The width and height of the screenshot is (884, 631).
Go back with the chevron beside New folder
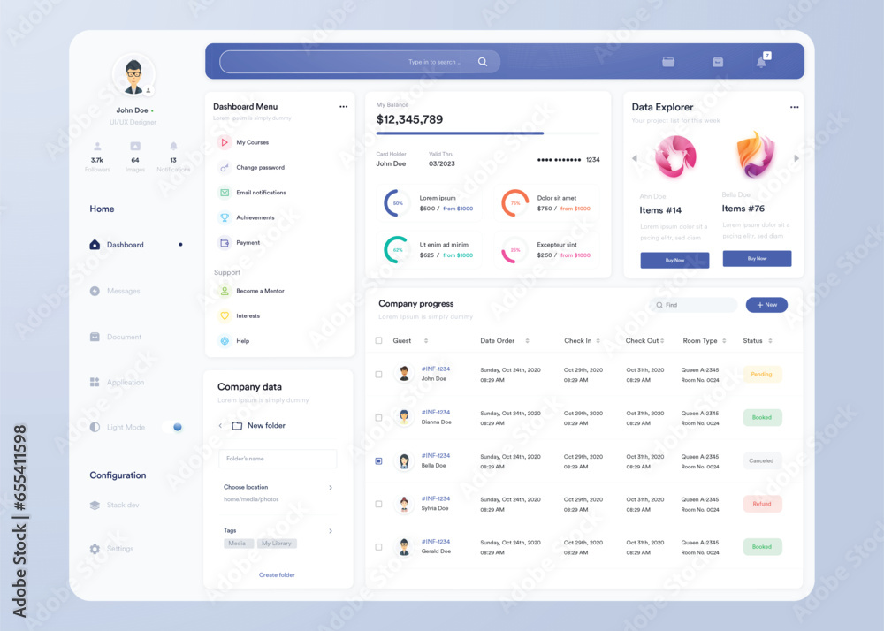point(220,426)
